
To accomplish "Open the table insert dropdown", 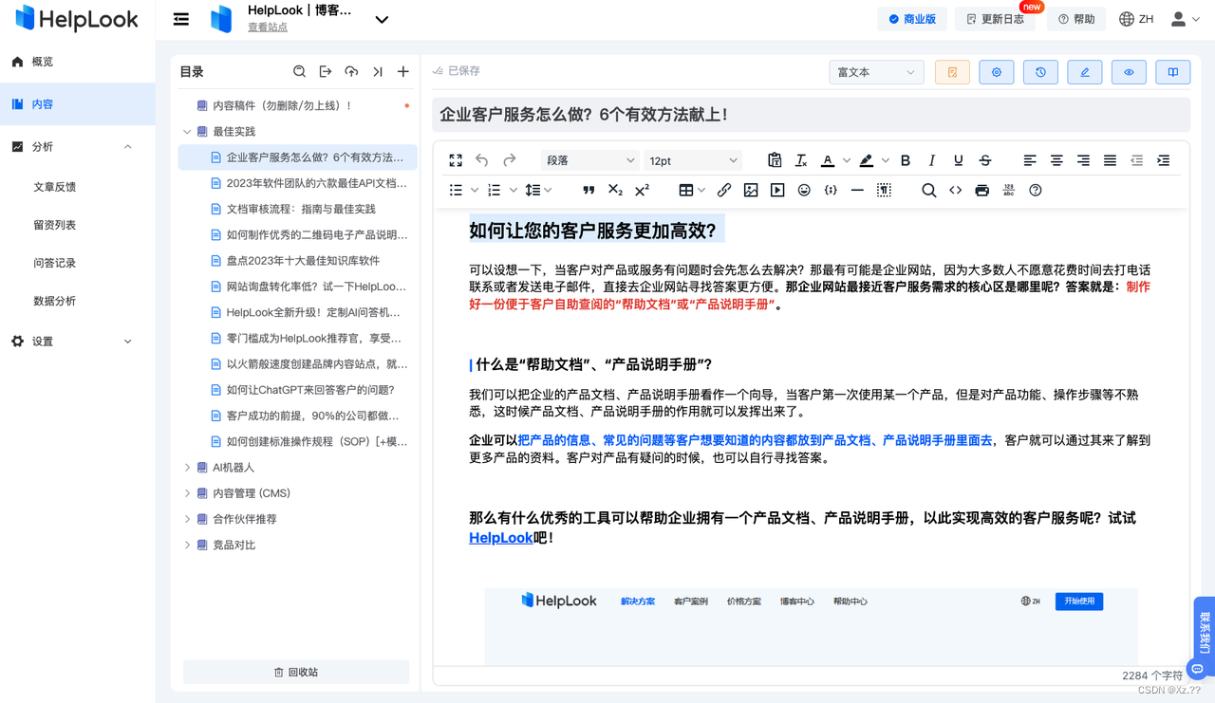I will [692, 191].
